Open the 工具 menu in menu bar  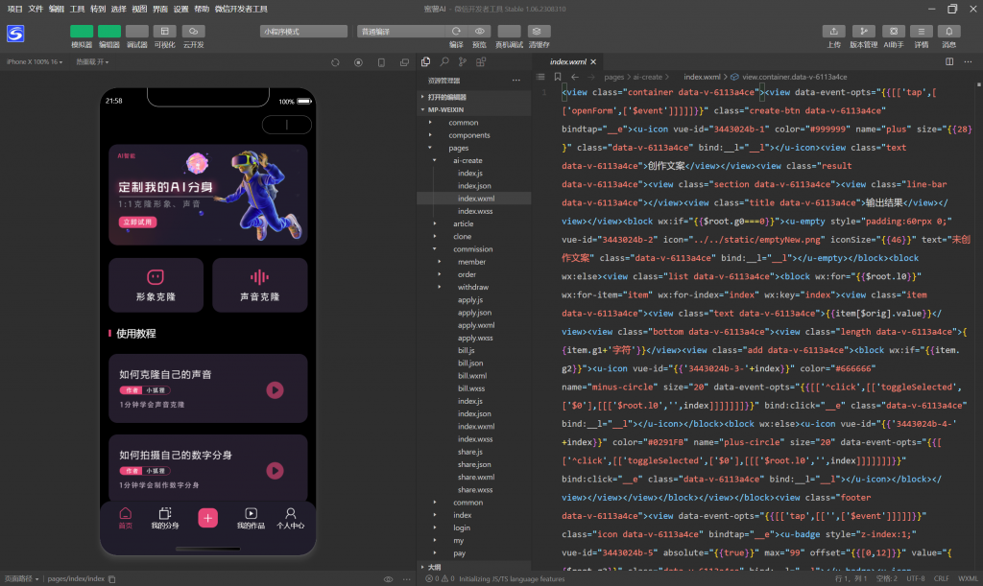[78, 9]
